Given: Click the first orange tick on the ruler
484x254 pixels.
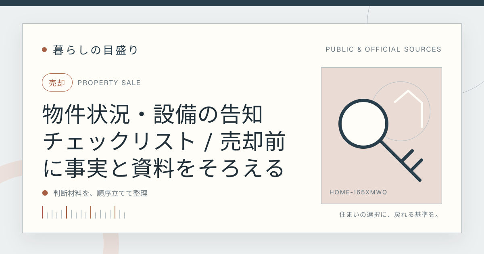Looking at the screenshot, I should pos(42,212).
